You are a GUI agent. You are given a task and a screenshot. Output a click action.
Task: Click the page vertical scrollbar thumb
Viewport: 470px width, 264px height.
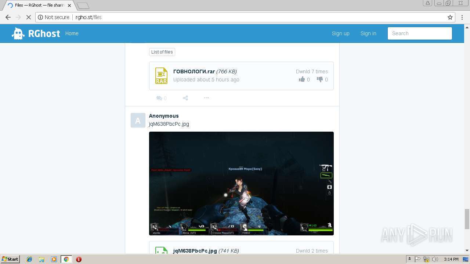pyautogui.click(x=467, y=219)
